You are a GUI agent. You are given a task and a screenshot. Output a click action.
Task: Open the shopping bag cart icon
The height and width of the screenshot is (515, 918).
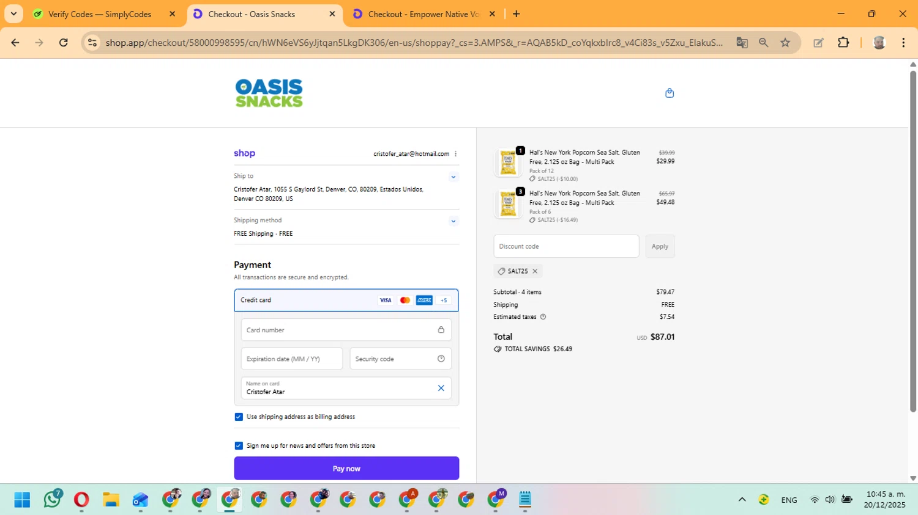(x=670, y=93)
